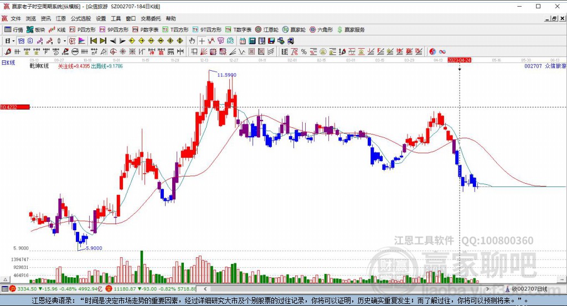Open the 江恩 menu
The image size is (567, 306).
tap(61, 18)
